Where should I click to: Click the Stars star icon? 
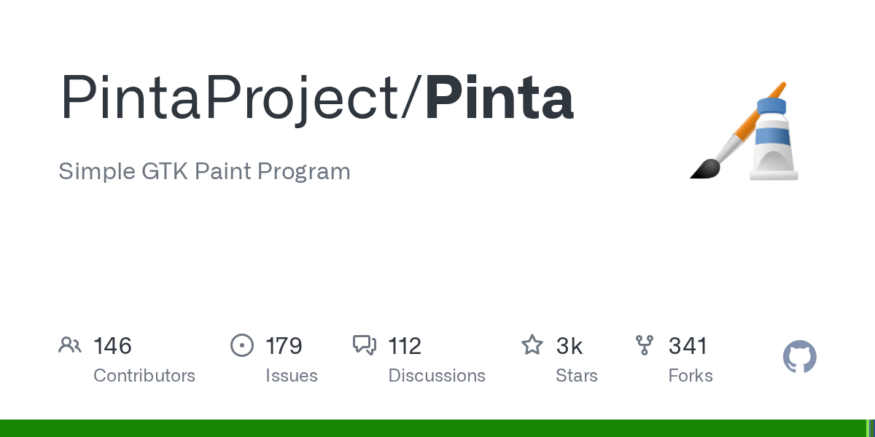click(x=532, y=345)
